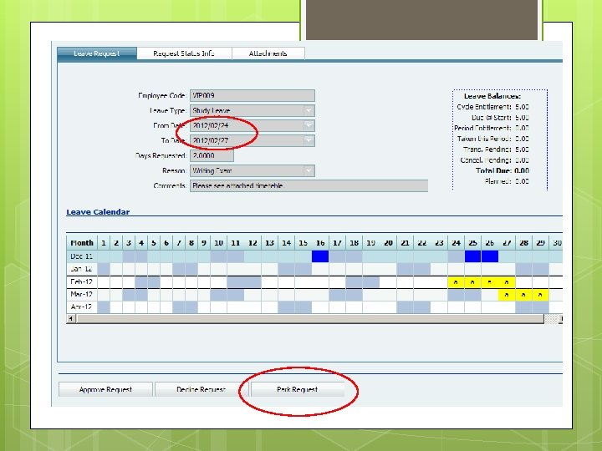This screenshot has height=451, width=602.
Task: Click the Comments text field
Action: pos(309,185)
